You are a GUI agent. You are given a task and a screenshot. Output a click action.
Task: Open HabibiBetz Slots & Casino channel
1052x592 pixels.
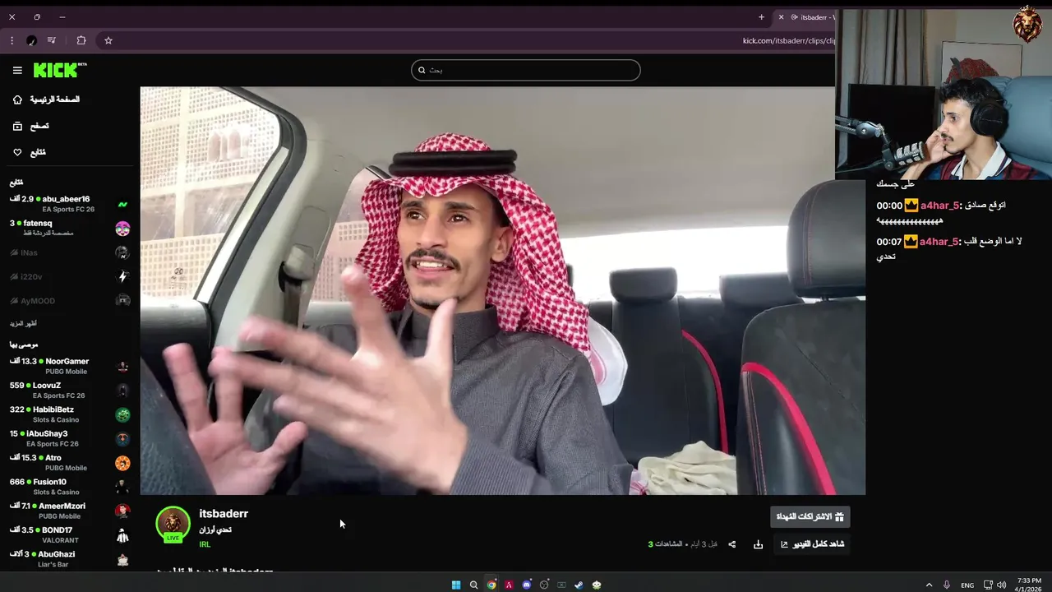tap(70, 414)
